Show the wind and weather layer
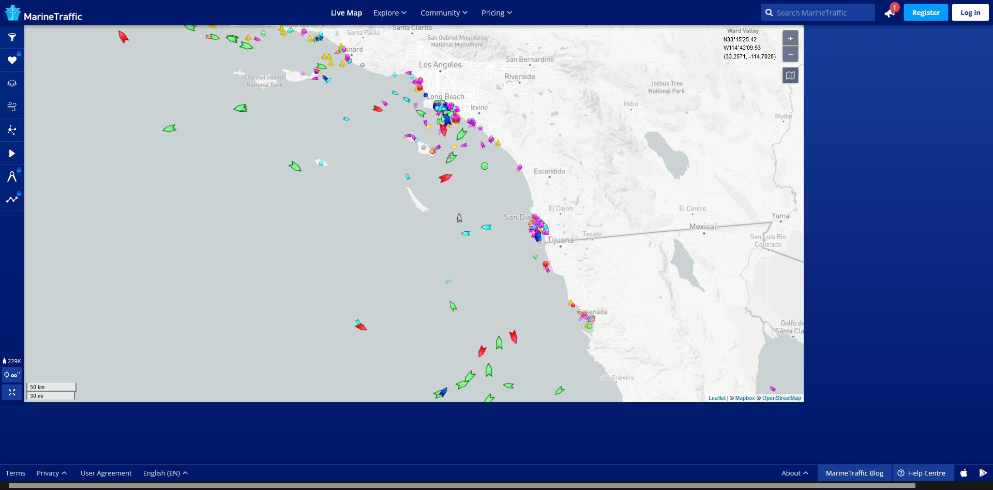 [12, 107]
